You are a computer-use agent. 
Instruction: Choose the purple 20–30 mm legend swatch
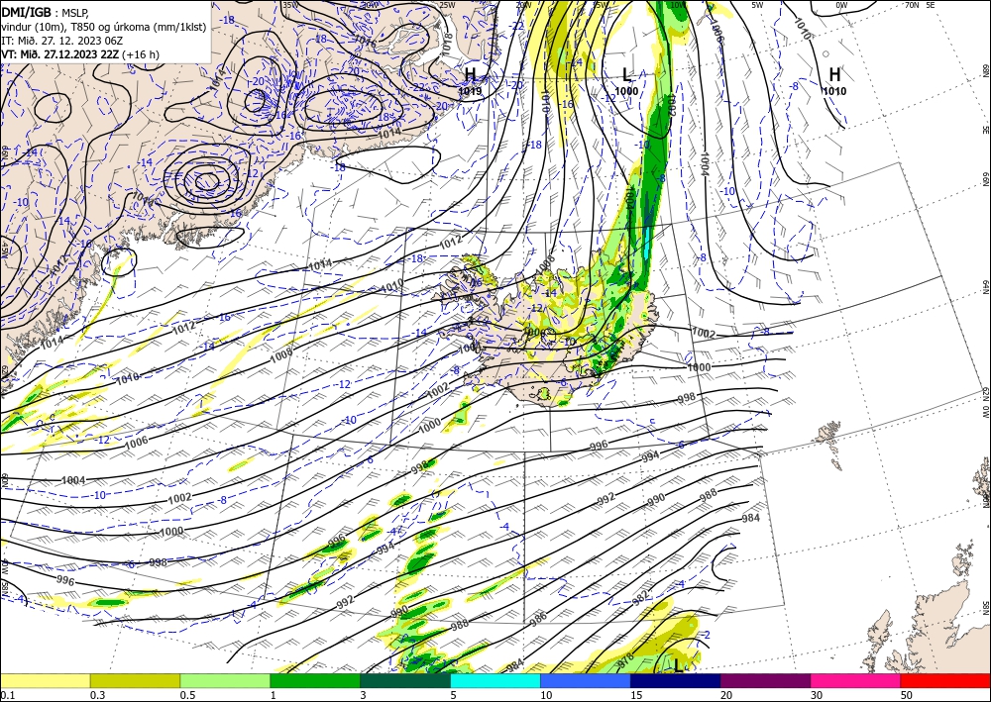[x=765, y=680]
